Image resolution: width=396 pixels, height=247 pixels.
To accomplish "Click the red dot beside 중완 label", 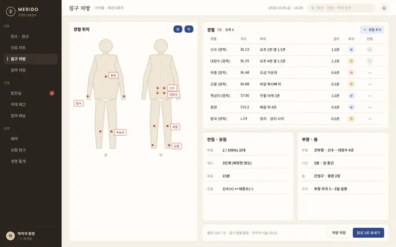I will (106, 77).
